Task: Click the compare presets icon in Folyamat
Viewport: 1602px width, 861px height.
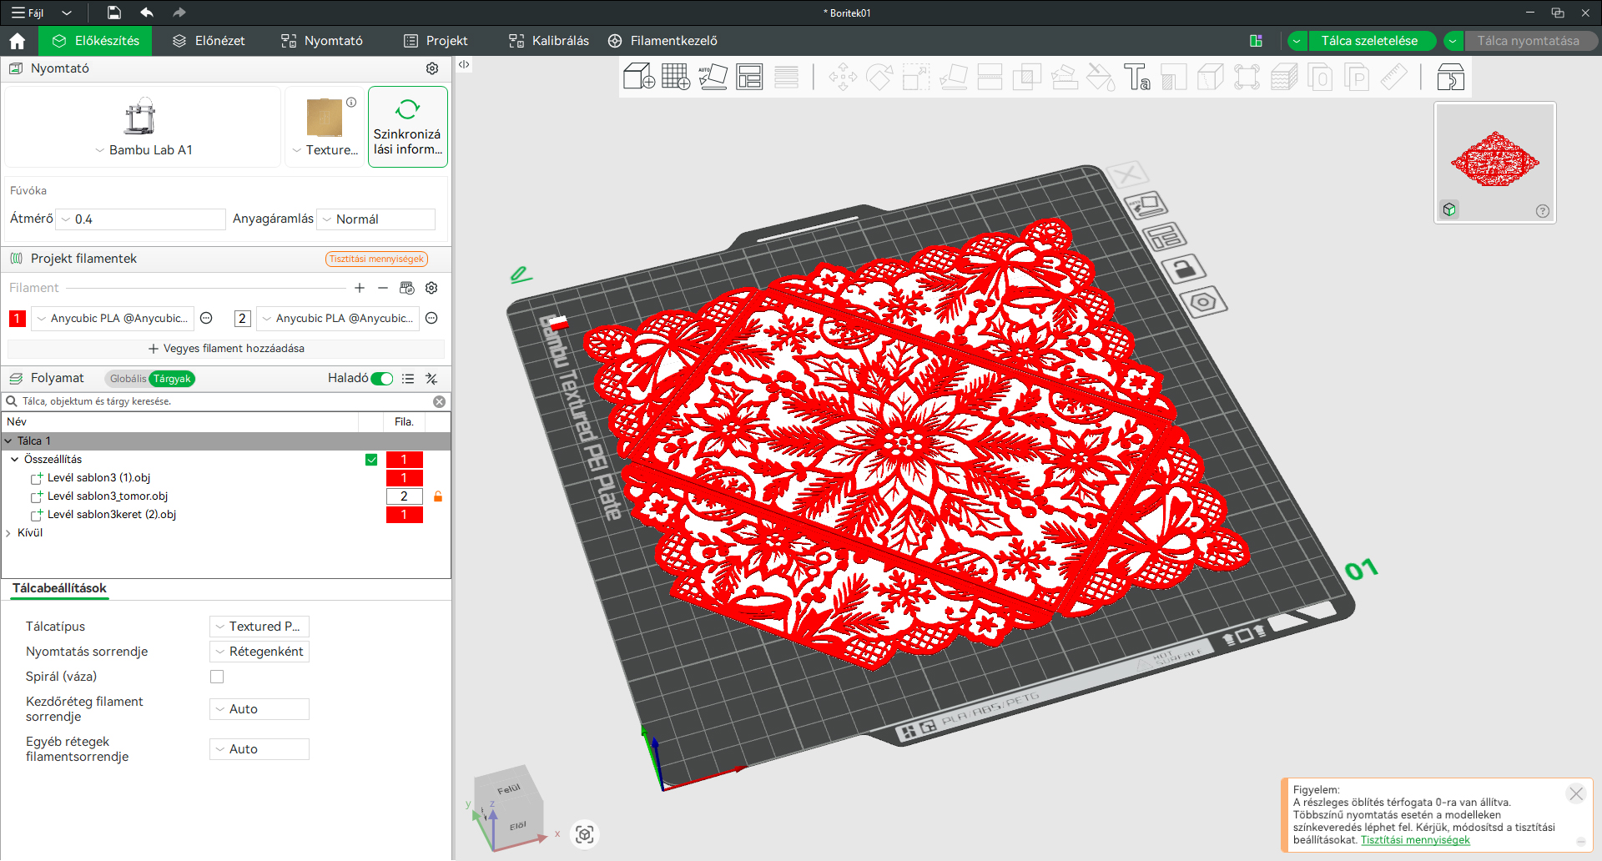Action: click(x=431, y=379)
